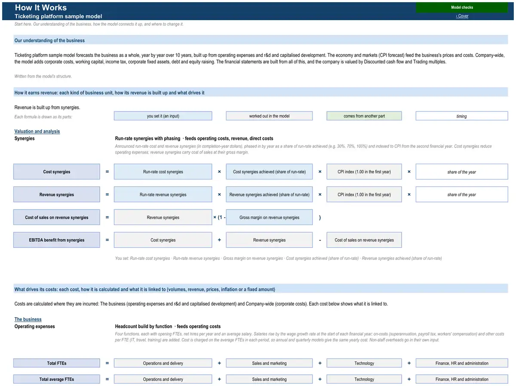Click 'Technology' in Total average FTEs row

pyautogui.click(x=364, y=379)
